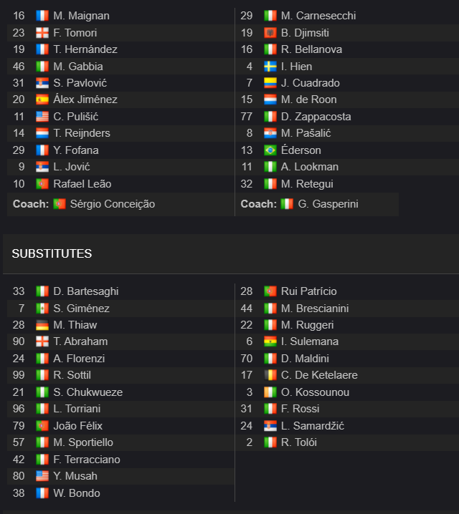Click the Ghana flag beside I. Sulemana
Image resolution: width=459 pixels, height=514 pixels.
tap(270, 341)
